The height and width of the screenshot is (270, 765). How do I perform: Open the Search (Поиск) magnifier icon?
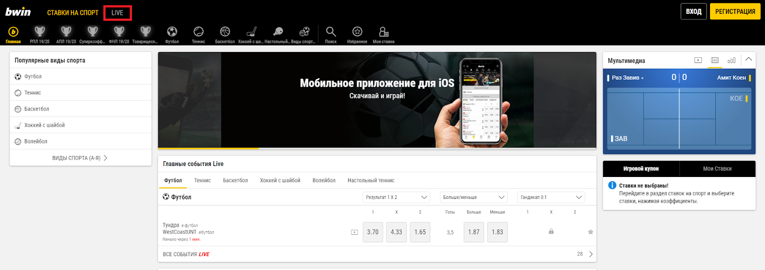click(x=330, y=32)
